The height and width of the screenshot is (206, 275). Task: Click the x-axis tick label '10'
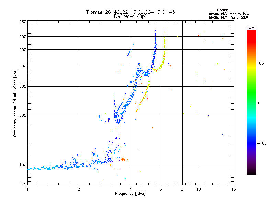tap(199, 189)
